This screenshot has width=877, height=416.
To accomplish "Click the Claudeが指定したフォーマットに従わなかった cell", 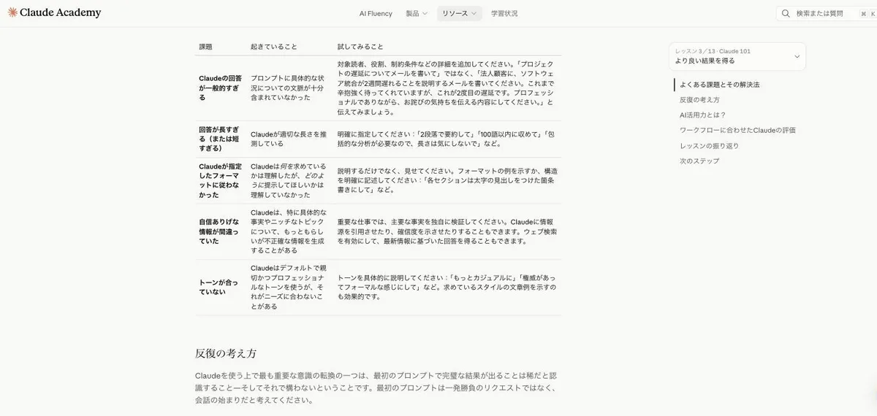I will pos(221,180).
